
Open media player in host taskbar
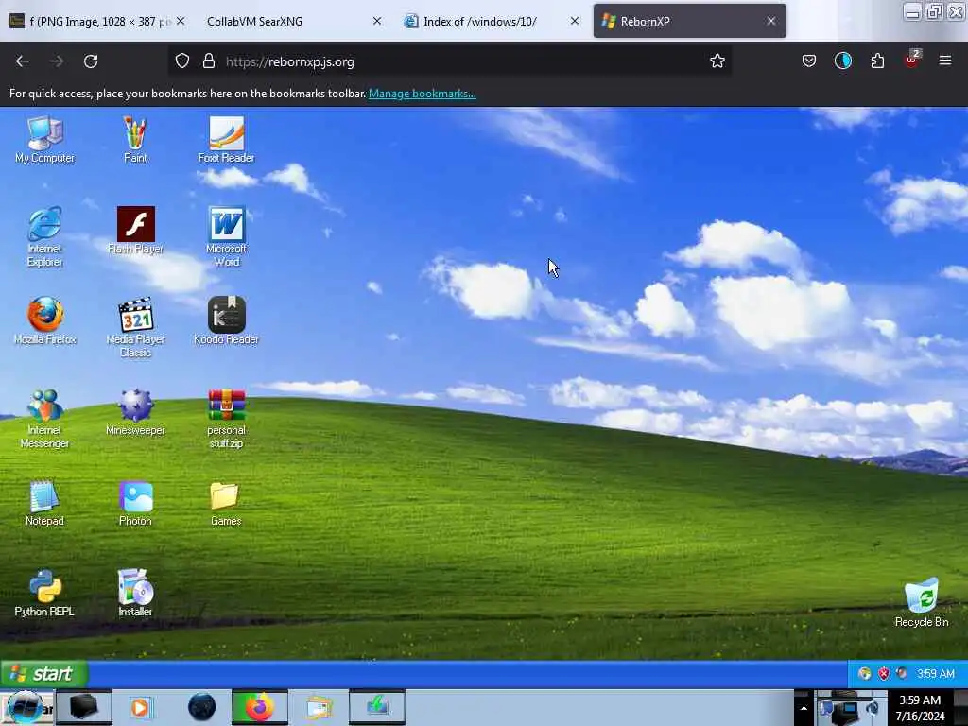coord(142,707)
